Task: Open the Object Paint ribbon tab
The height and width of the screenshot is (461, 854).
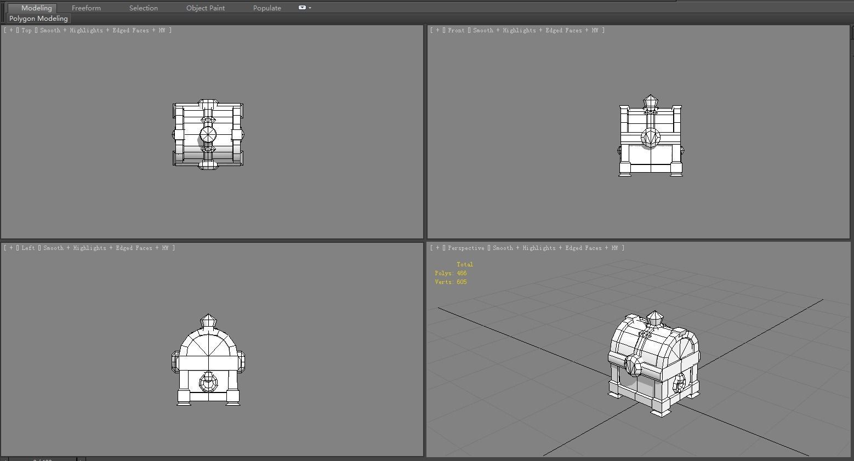Action: (x=206, y=8)
